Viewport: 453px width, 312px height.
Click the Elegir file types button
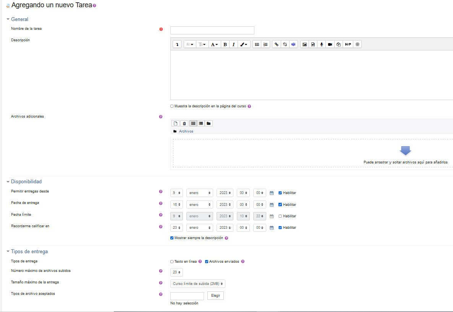(x=215, y=296)
